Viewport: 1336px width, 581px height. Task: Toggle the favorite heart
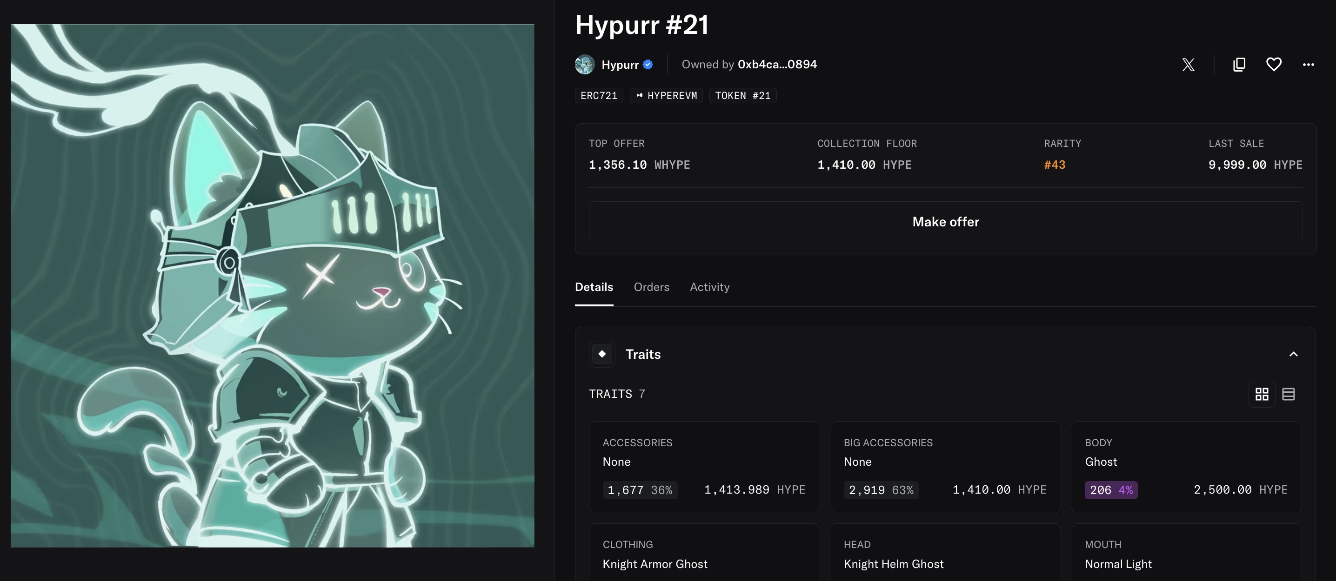[1274, 64]
